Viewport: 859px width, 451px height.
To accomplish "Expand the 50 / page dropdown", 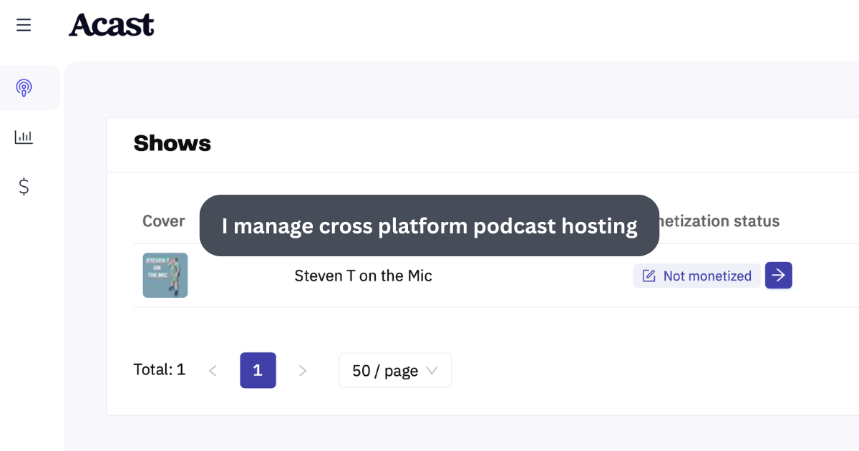I will tap(395, 370).
